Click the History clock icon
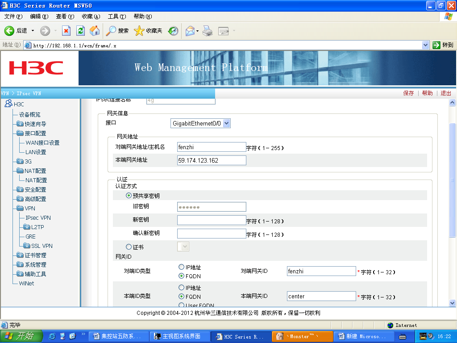 pos(173,31)
